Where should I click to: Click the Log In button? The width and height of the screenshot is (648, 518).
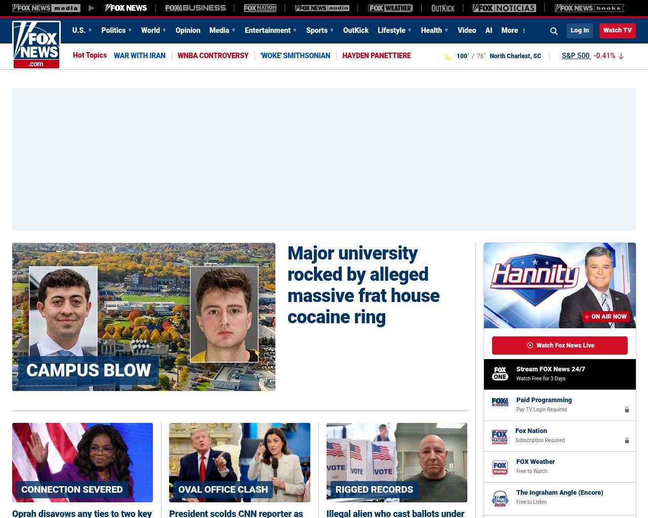(x=580, y=30)
